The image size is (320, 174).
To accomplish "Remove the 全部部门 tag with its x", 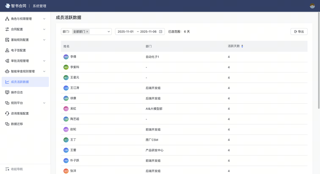I will [x=87, y=31].
